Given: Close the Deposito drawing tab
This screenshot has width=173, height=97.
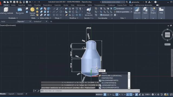Looking at the screenshot, I should (30, 22).
